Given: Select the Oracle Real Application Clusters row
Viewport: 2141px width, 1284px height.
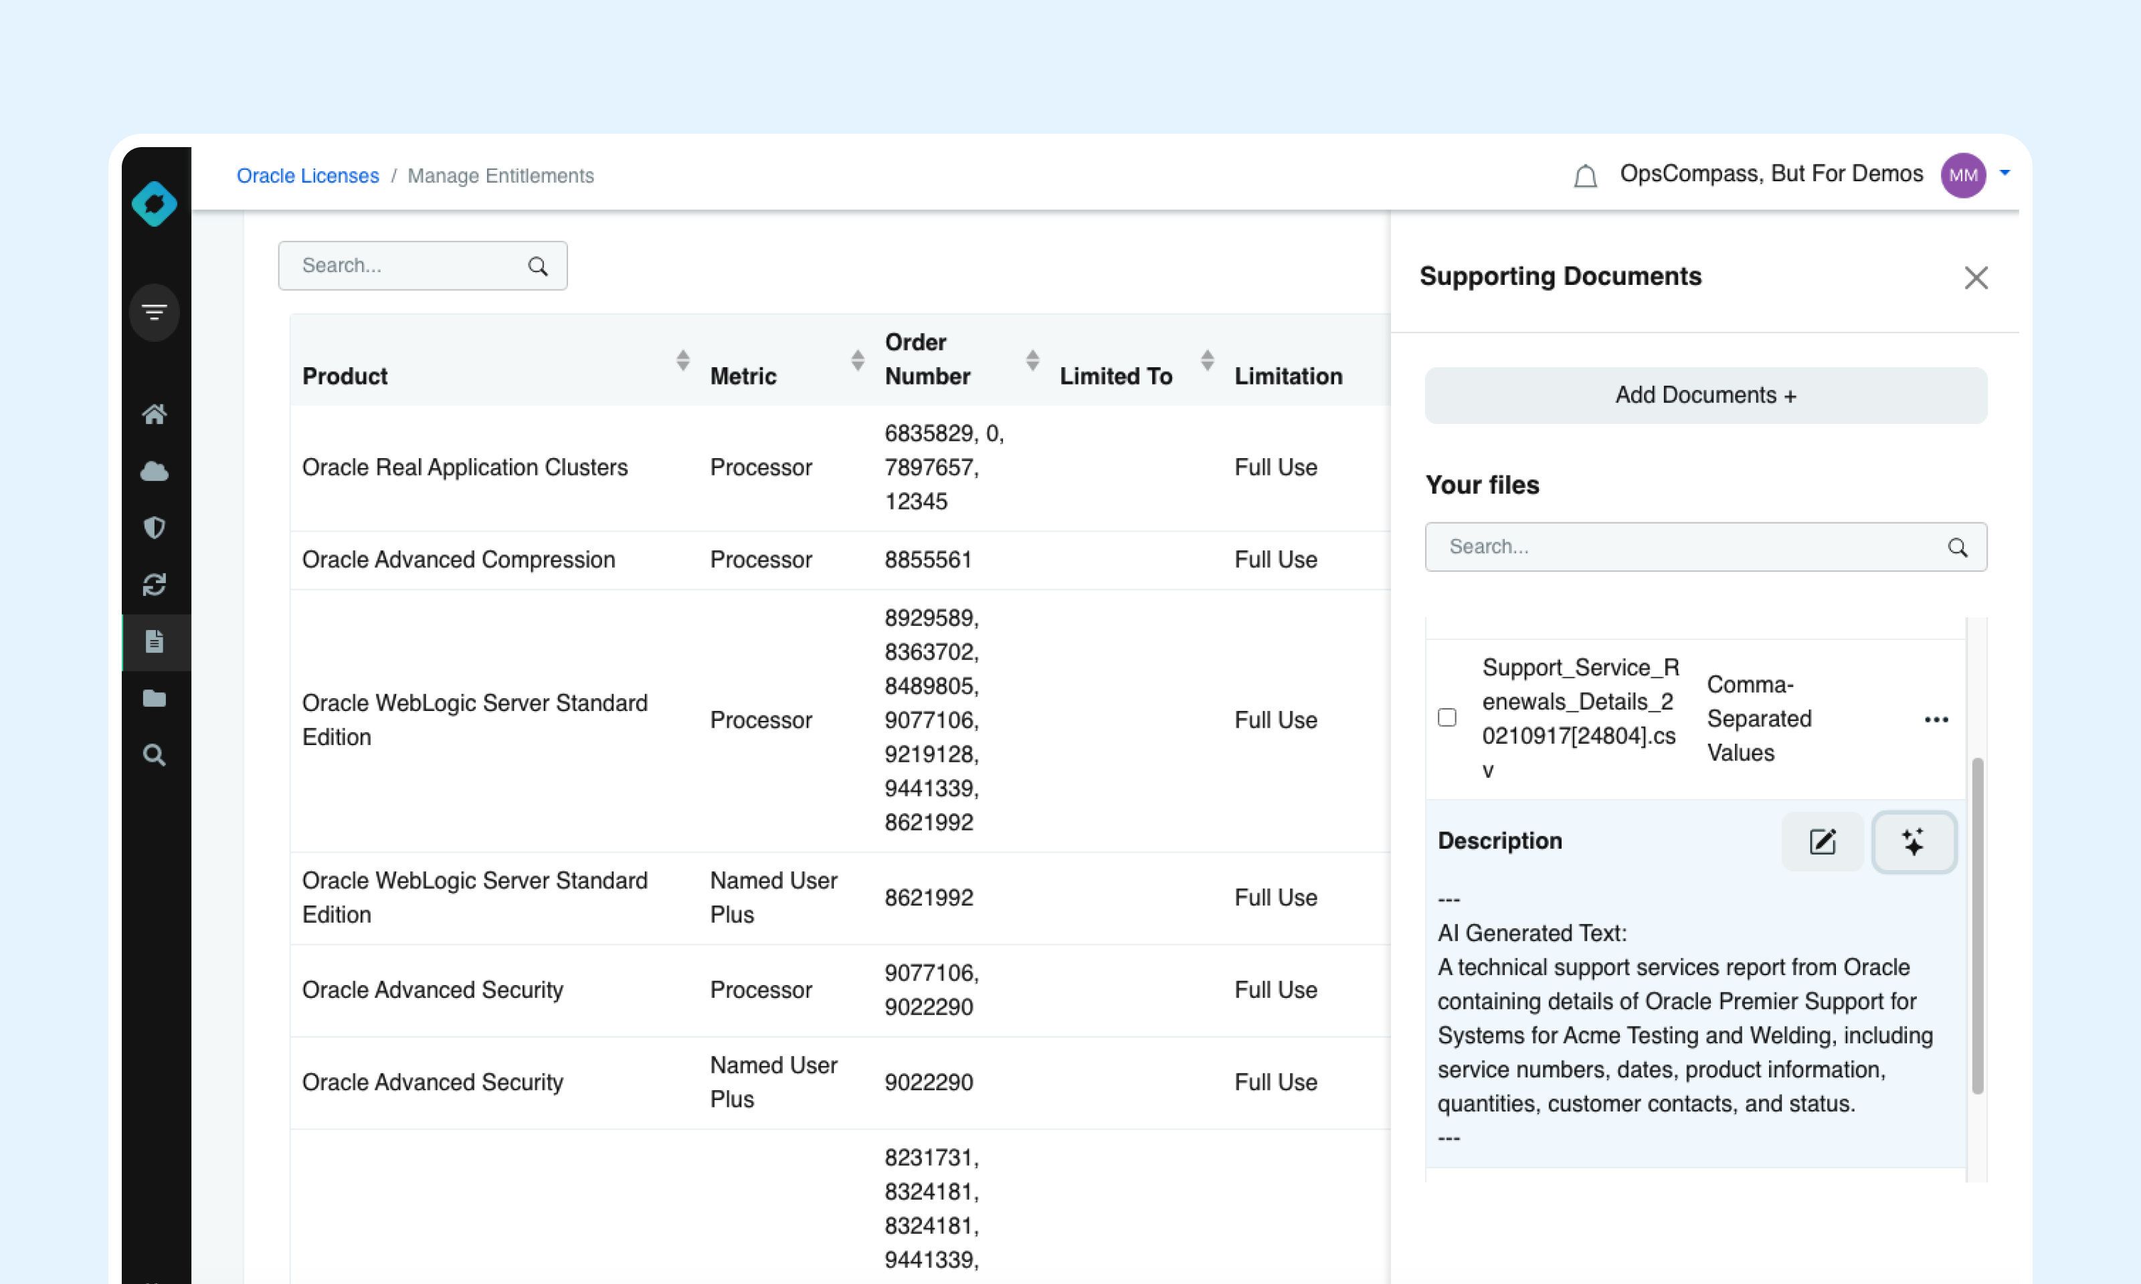Looking at the screenshot, I should (x=840, y=468).
